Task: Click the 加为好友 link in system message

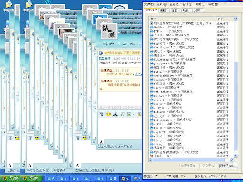Action: click(x=139, y=74)
